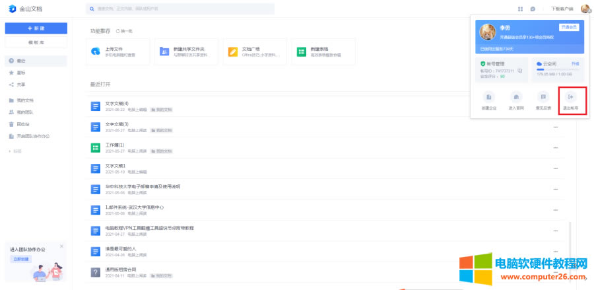Click 开通会员 button in profile card

(x=569, y=27)
